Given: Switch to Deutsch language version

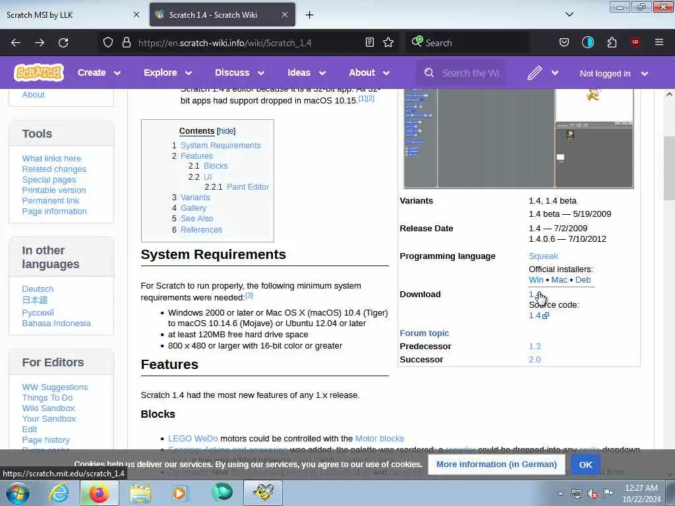Looking at the screenshot, I should 38,289.
